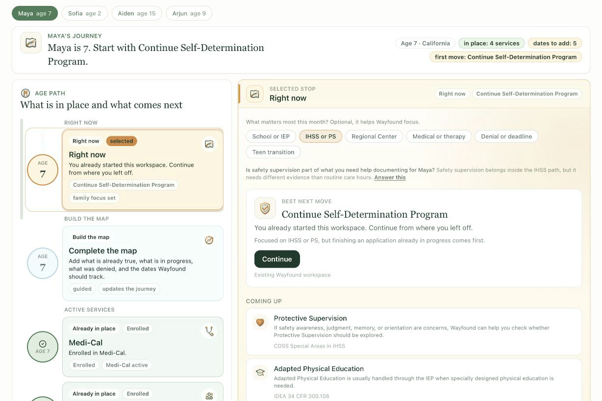Click the map icon beside Maya's Journey
602x401 pixels.
coord(31,43)
